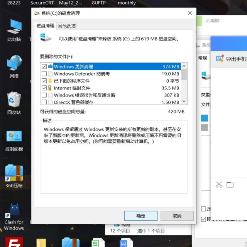
Task: Click the 选中 1 个项目 status text
Action: [151, 231]
